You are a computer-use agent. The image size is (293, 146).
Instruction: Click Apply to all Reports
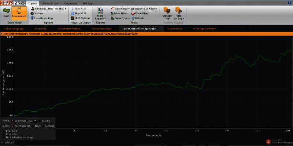pyautogui.click(x=144, y=9)
